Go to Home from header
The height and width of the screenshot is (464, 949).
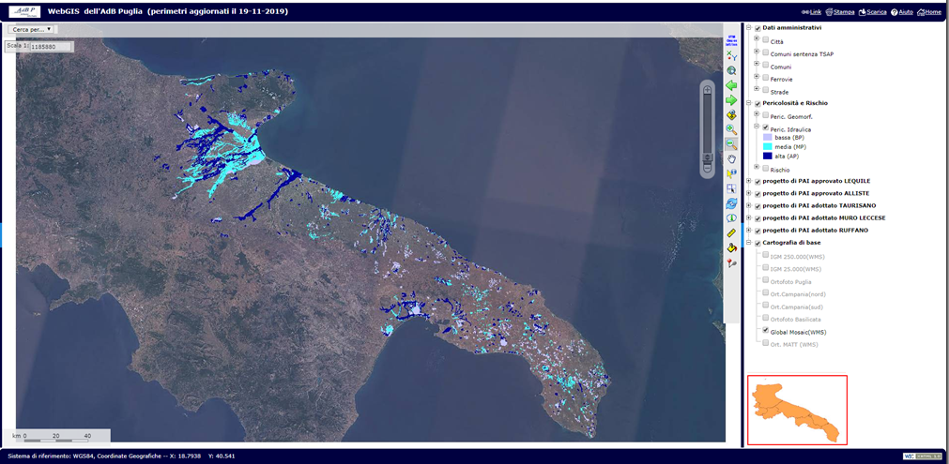click(x=929, y=11)
